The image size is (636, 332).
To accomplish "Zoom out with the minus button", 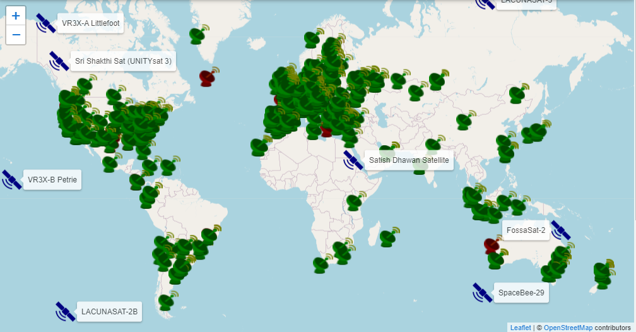I will 16,35.
